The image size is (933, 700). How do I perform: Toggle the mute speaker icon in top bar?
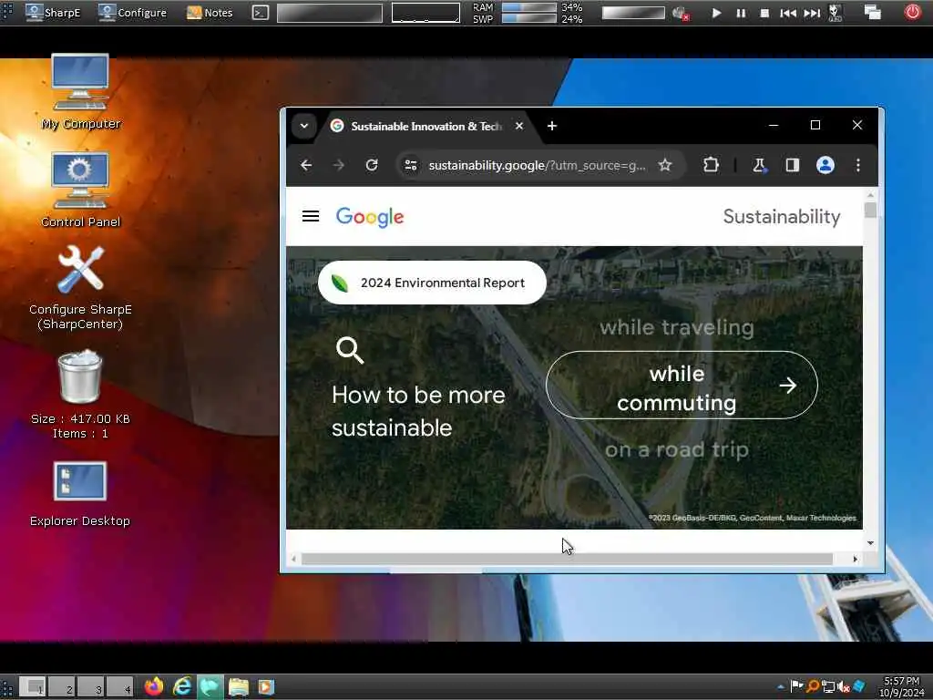681,13
